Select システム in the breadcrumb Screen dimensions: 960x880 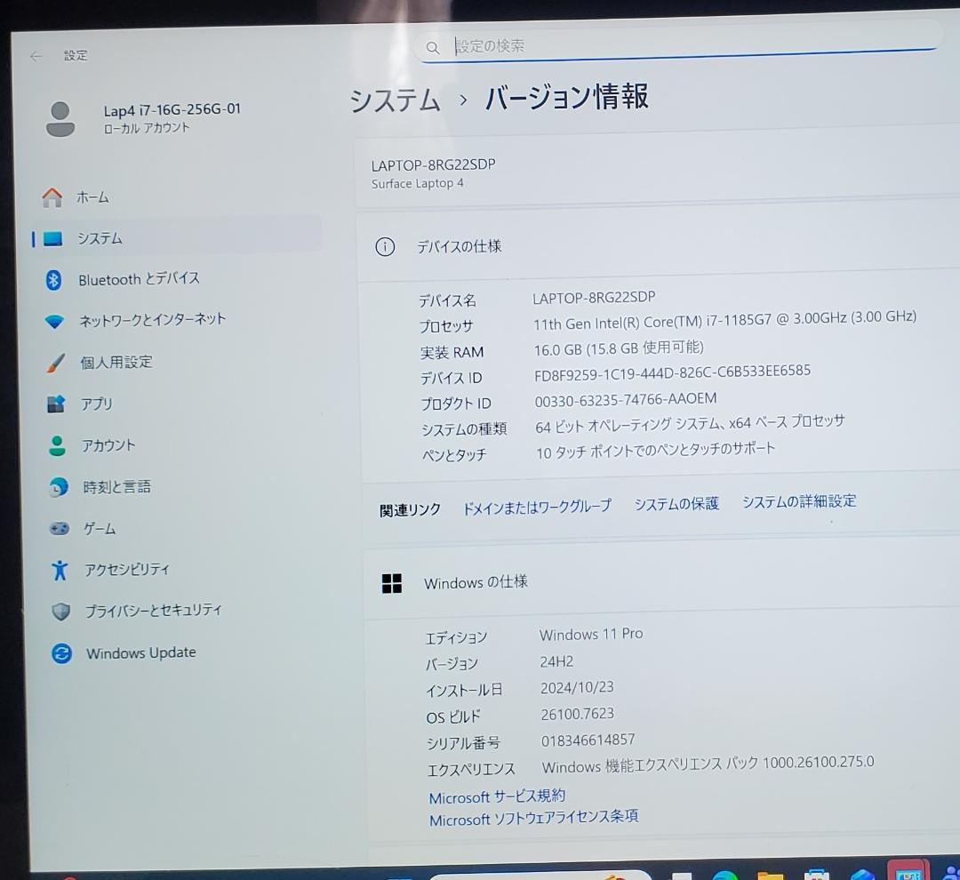tap(395, 100)
